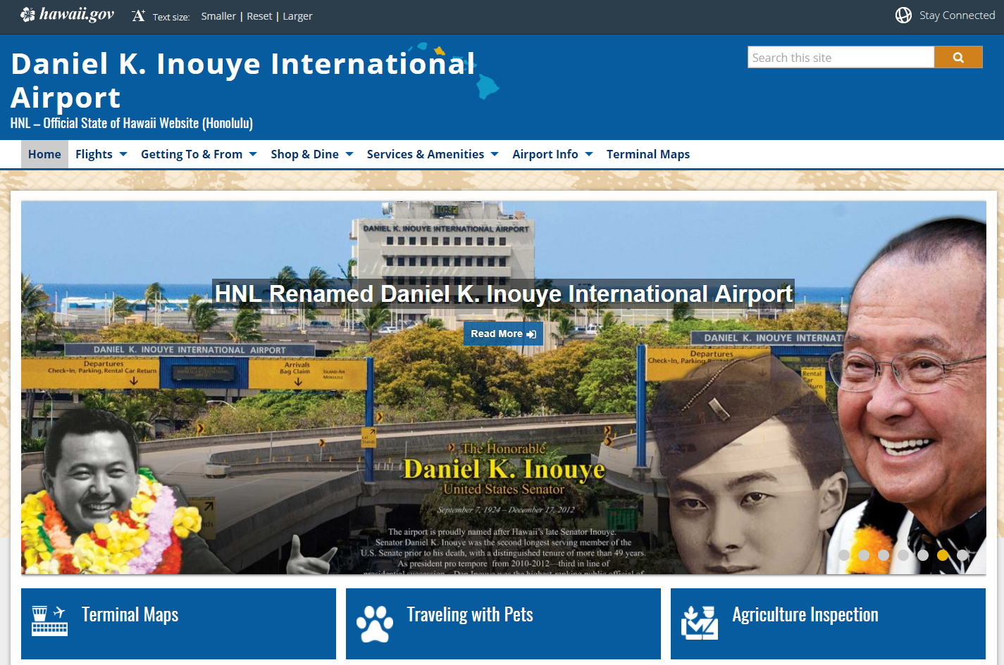Click the Read More button
This screenshot has width=1004, height=665.
pos(503,334)
